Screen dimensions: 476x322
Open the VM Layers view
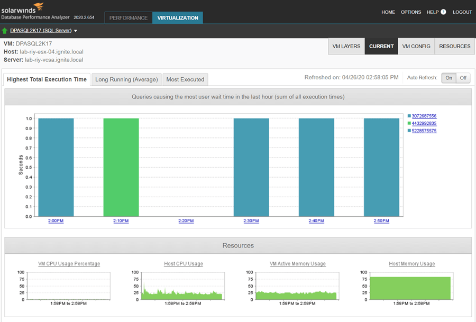coord(346,46)
